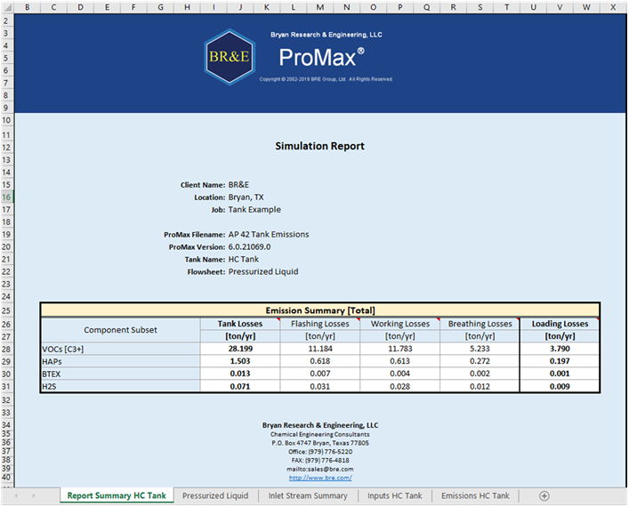Select VOCs breathing losses value 5.233
Screen dimensions: 629x507
click(x=480, y=349)
